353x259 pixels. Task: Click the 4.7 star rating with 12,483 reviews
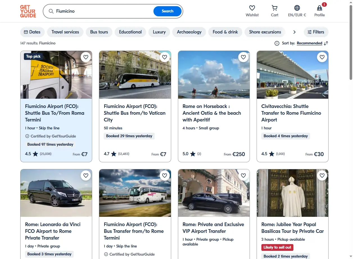click(117, 154)
